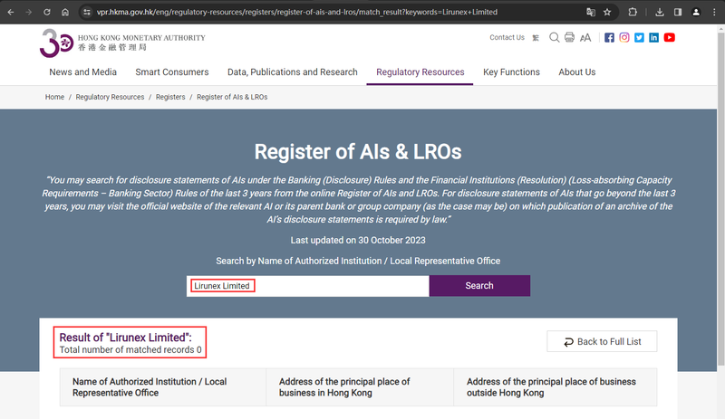725x419 pixels.
Task: Open the browser profile avatar icon
Action: pos(696,12)
